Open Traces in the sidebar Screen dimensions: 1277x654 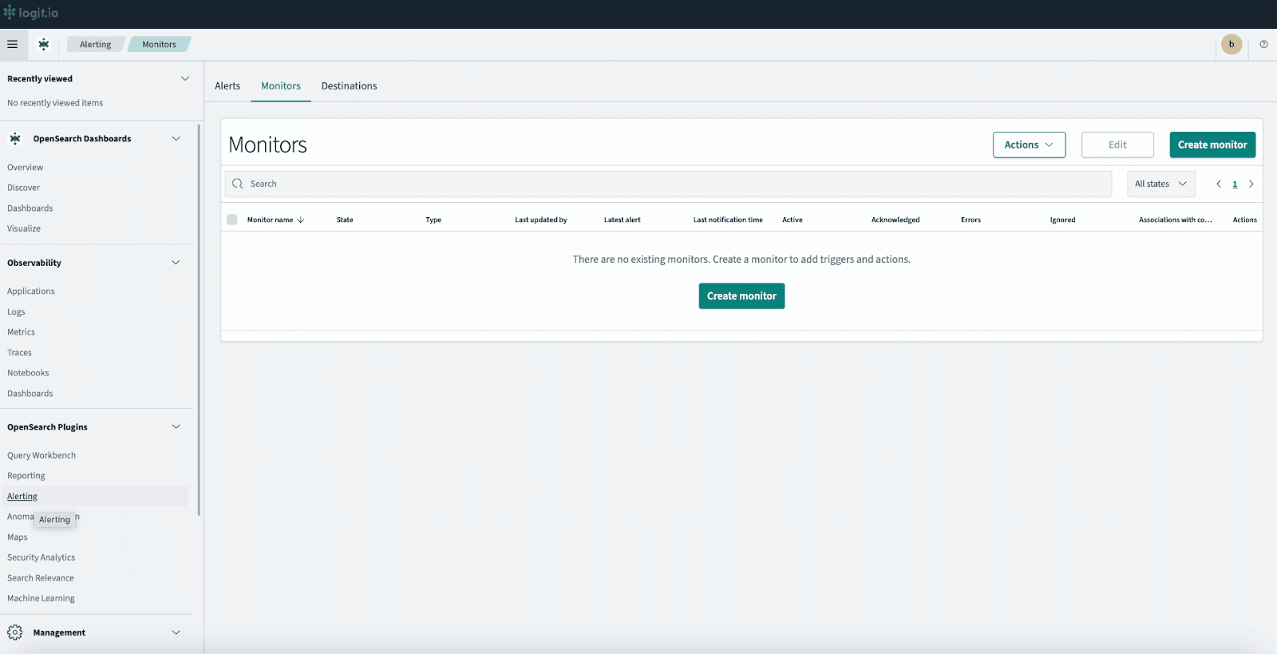coord(20,353)
